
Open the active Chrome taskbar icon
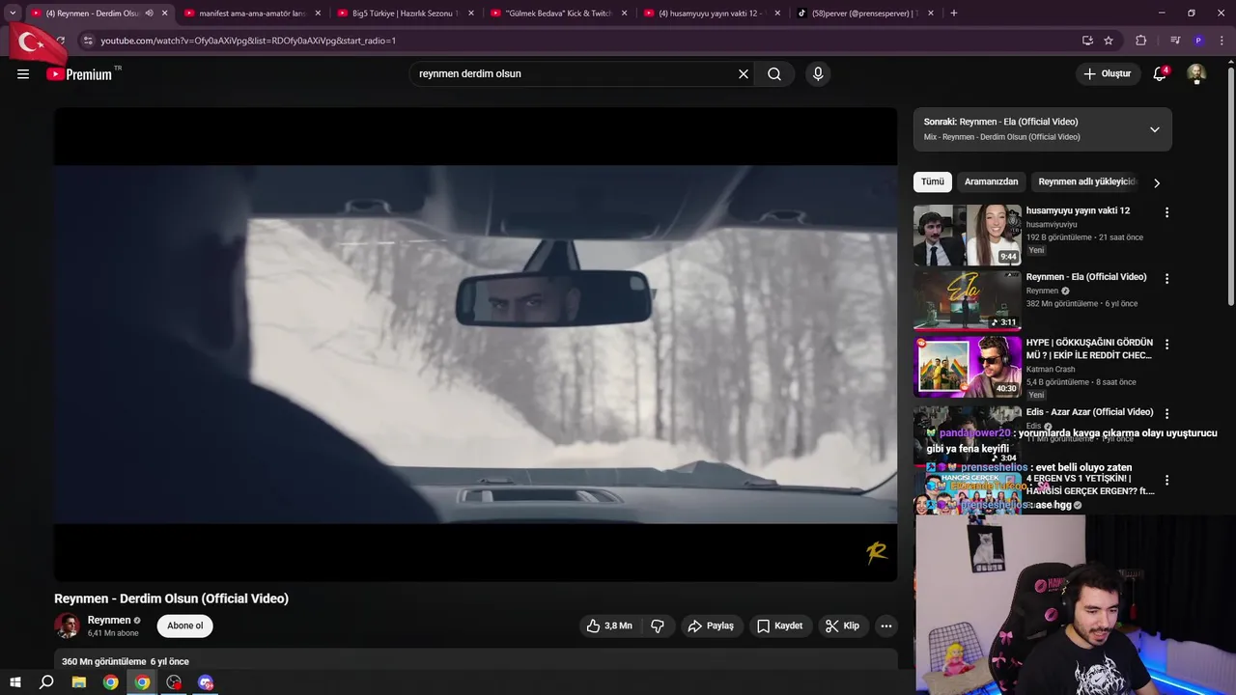[142, 682]
